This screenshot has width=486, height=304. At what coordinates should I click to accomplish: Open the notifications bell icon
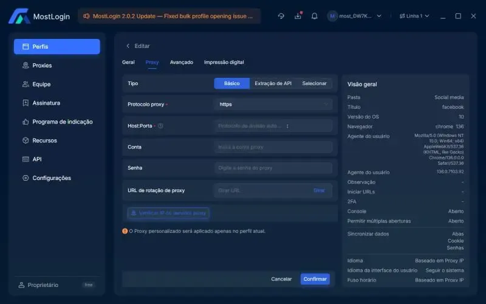pyautogui.click(x=314, y=16)
